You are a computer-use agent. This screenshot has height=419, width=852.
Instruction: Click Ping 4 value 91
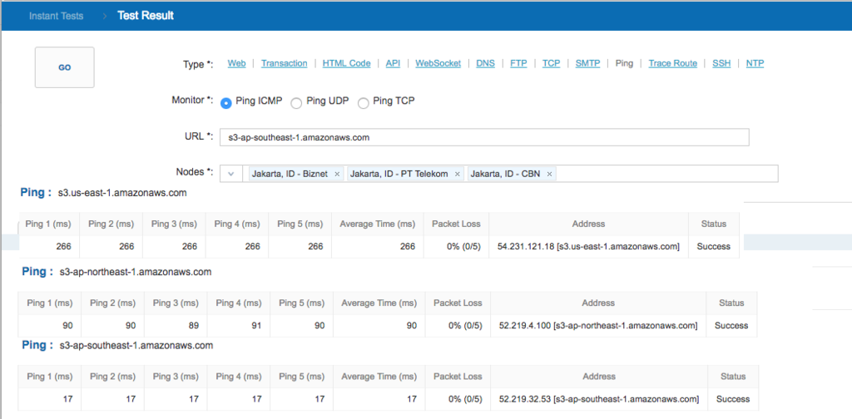(x=257, y=326)
